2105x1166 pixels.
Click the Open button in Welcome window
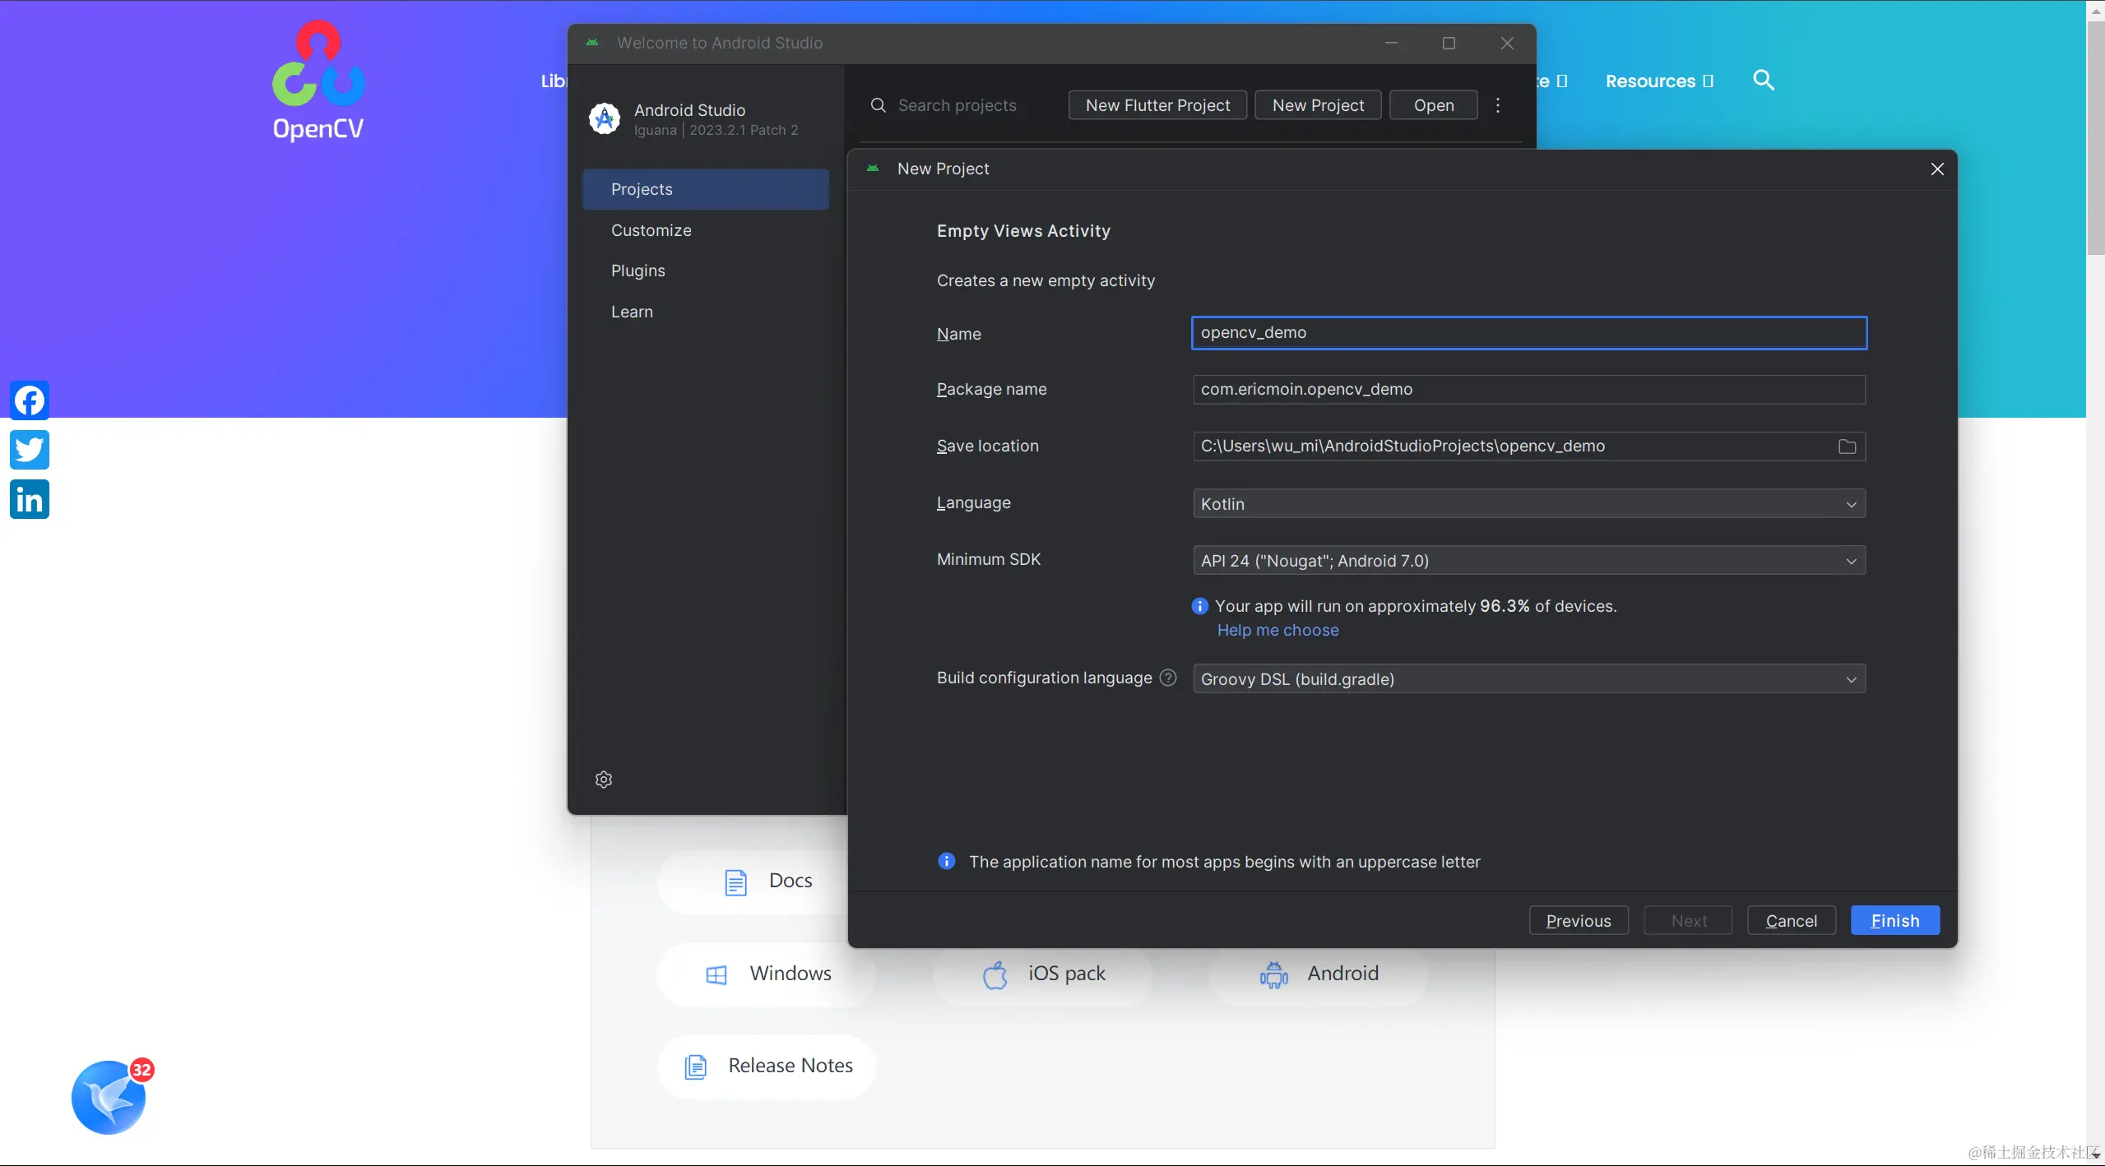click(x=1434, y=105)
